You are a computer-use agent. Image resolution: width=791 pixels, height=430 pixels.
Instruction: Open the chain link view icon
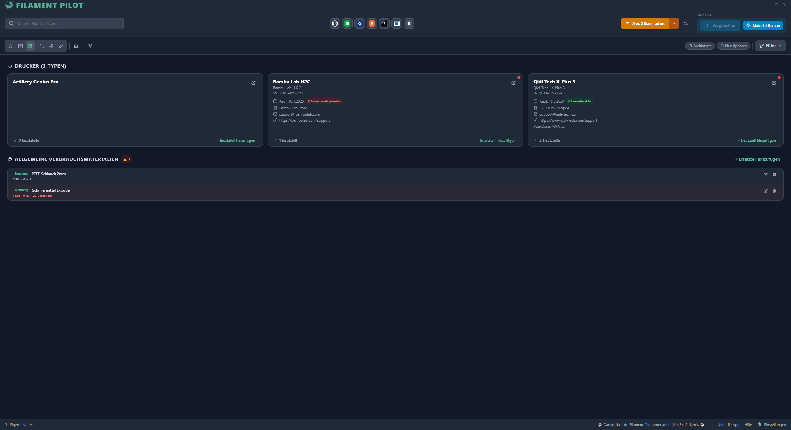[x=61, y=46]
